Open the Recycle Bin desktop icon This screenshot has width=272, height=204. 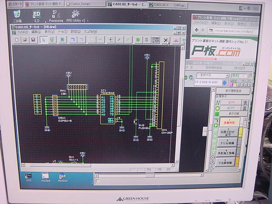click(17, 16)
